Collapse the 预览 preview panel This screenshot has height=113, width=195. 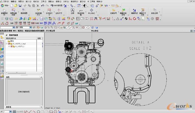[x=41, y=77]
